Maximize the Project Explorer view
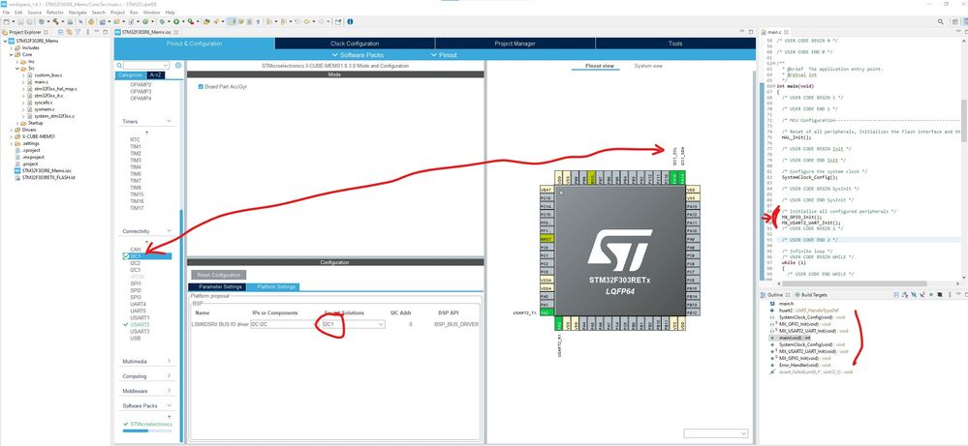Image resolution: width=968 pixels, height=446 pixels. point(103,31)
